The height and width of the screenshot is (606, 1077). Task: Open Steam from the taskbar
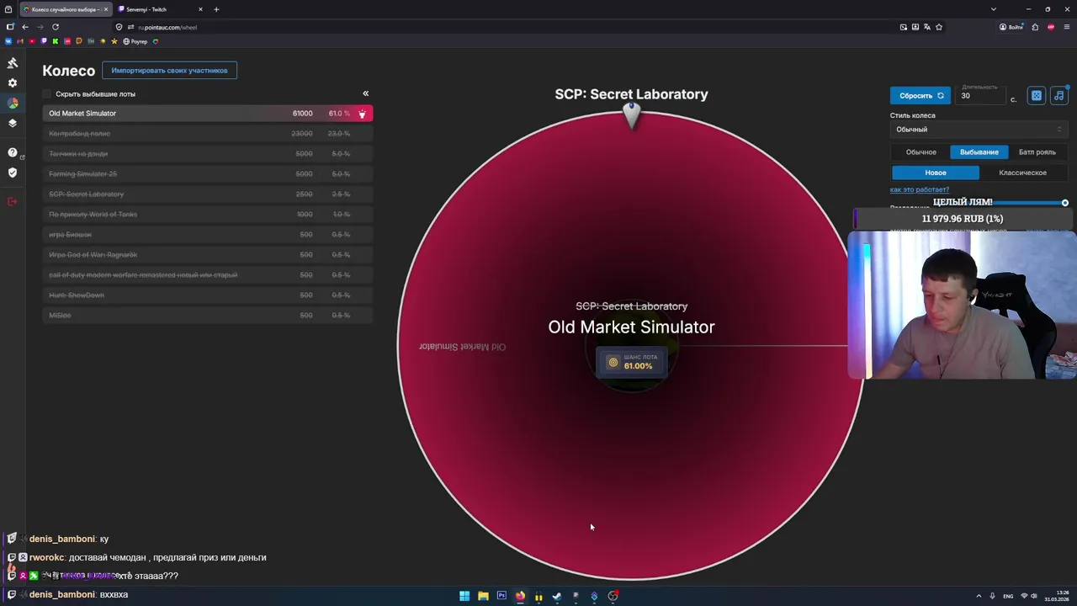point(557,596)
